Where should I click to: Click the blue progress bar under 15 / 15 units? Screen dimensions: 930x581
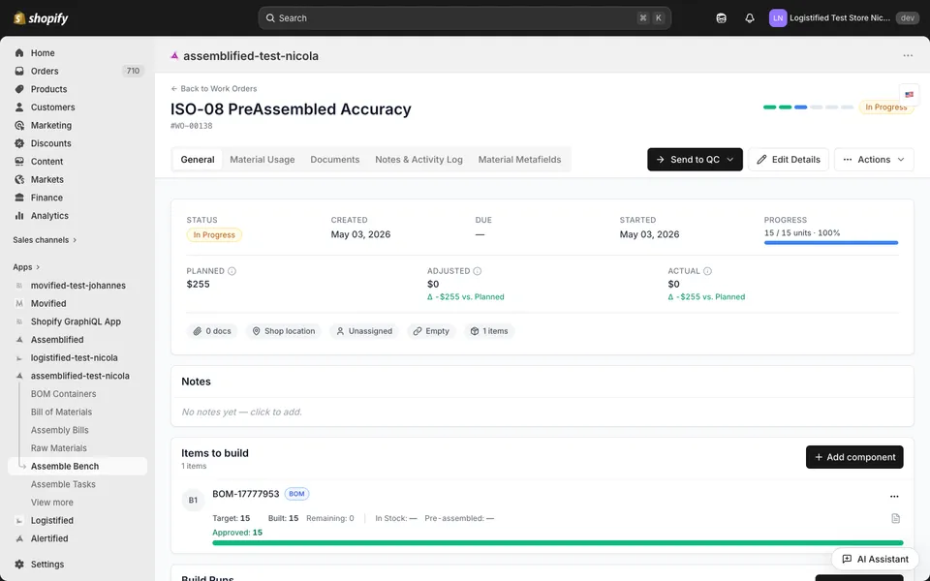coord(831,242)
